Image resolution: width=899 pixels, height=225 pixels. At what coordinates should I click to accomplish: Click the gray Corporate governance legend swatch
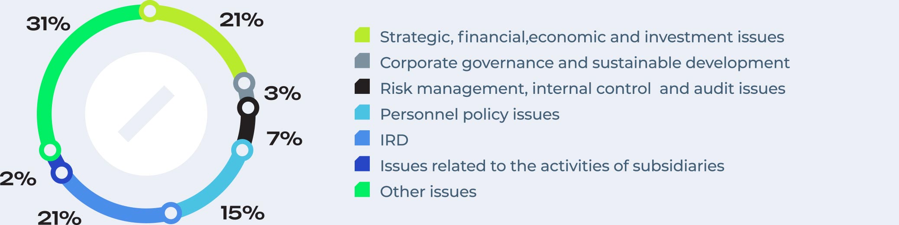pos(362,61)
